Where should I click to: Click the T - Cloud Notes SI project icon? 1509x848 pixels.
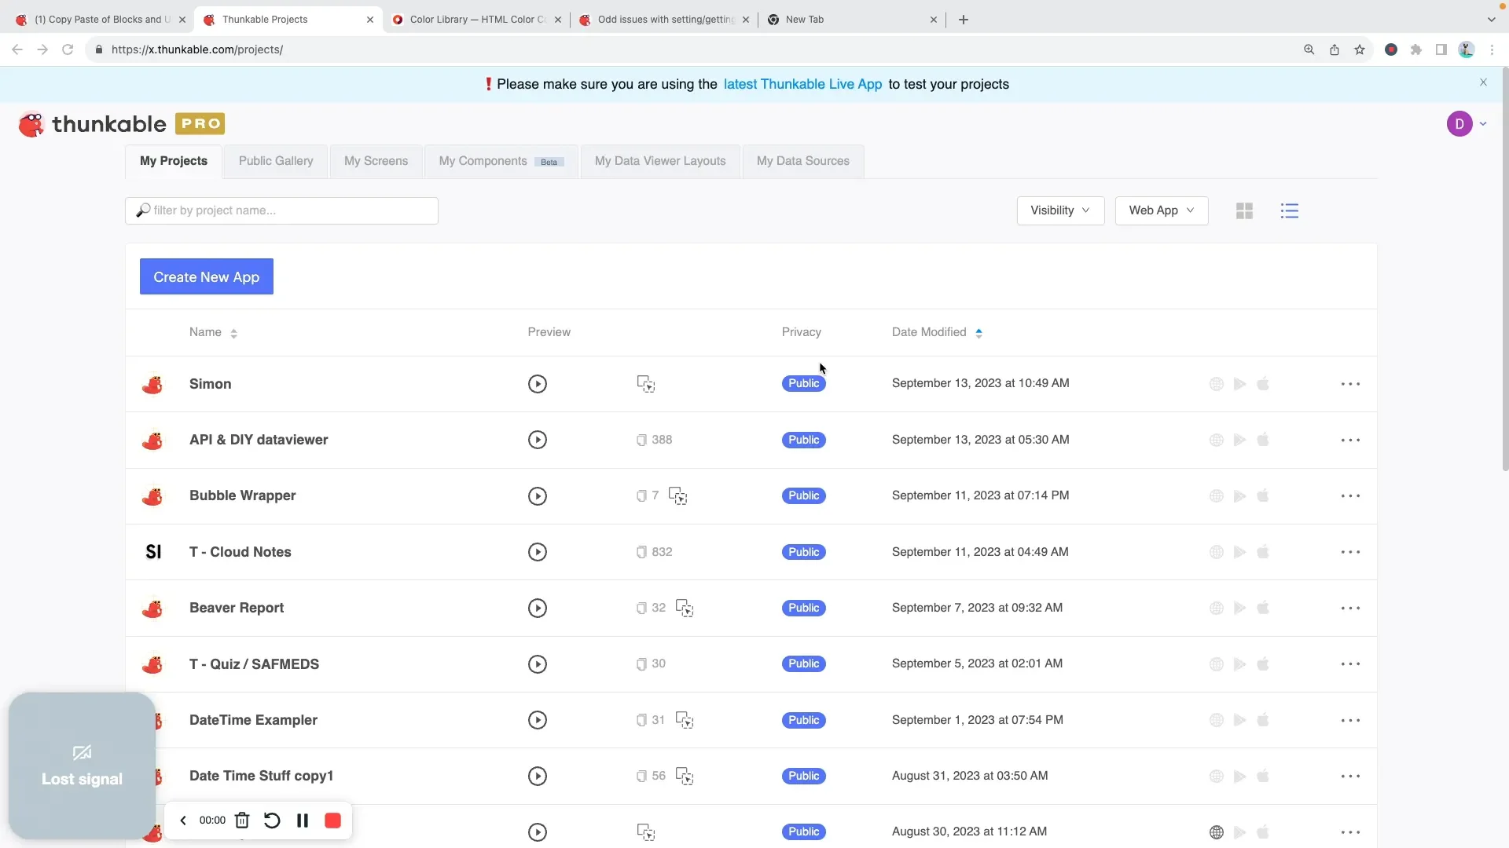(153, 552)
